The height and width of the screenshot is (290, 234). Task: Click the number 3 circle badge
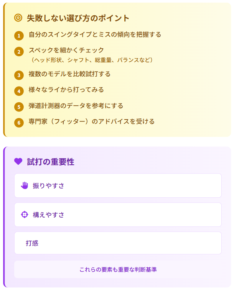coord(19,75)
